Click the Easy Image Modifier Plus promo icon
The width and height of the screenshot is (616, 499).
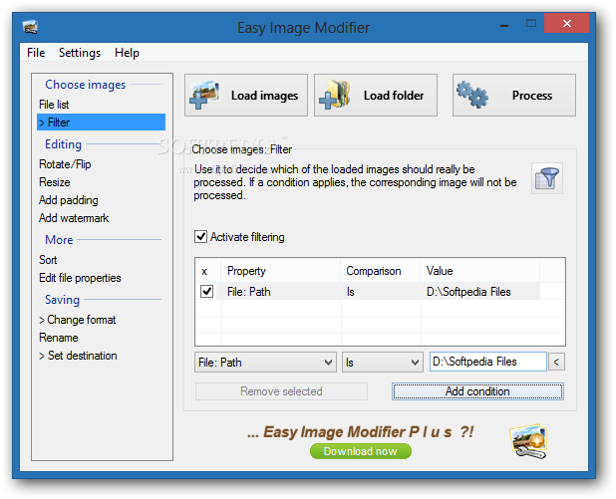(529, 440)
